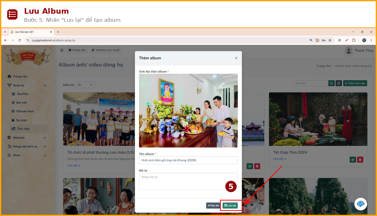Expand the Khác sidebar section
Image resolution: width=377 pixels, height=216 pixels.
coord(27,155)
